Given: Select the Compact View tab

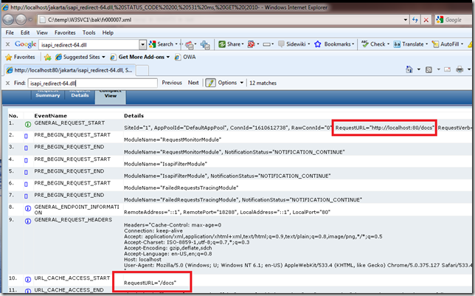Looking at the screenshot, I should (x=110, y=94).
